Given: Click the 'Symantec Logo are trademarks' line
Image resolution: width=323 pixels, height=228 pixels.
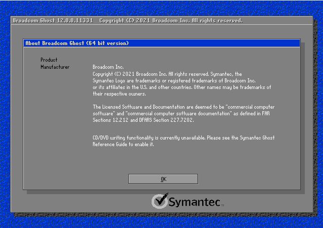Looking at the screenshot, I should pyautogui.click(x=174, y=80).
